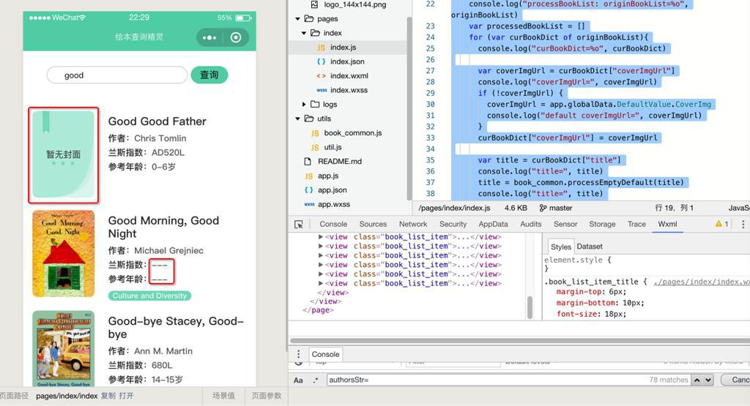Open the Dataset tab in styles panel
Viewport: 750px width, 406px height.
[590, 247]
